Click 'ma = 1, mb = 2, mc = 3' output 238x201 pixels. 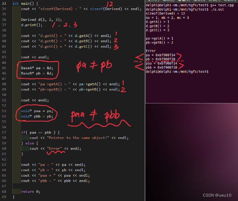(x=167, y=18)
